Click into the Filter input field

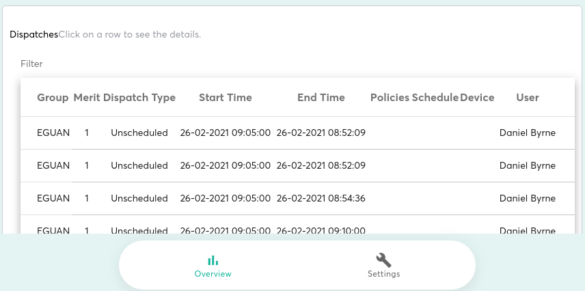tap(297, 64)
